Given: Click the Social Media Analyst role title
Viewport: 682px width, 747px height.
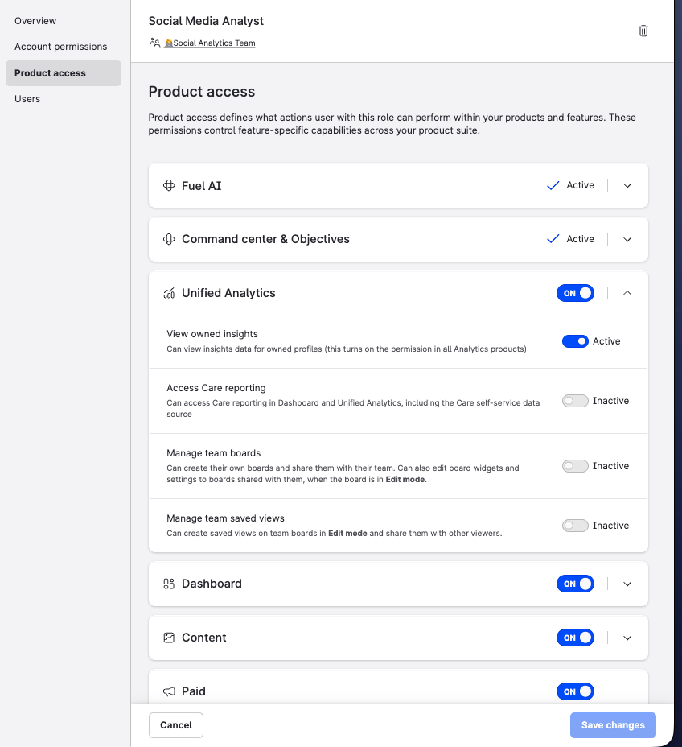Looking at the screenshot, I should (206, 21).
